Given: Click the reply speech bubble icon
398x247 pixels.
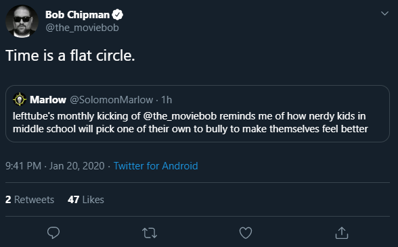Looking at the screenshot, I should tap(53, 233).
